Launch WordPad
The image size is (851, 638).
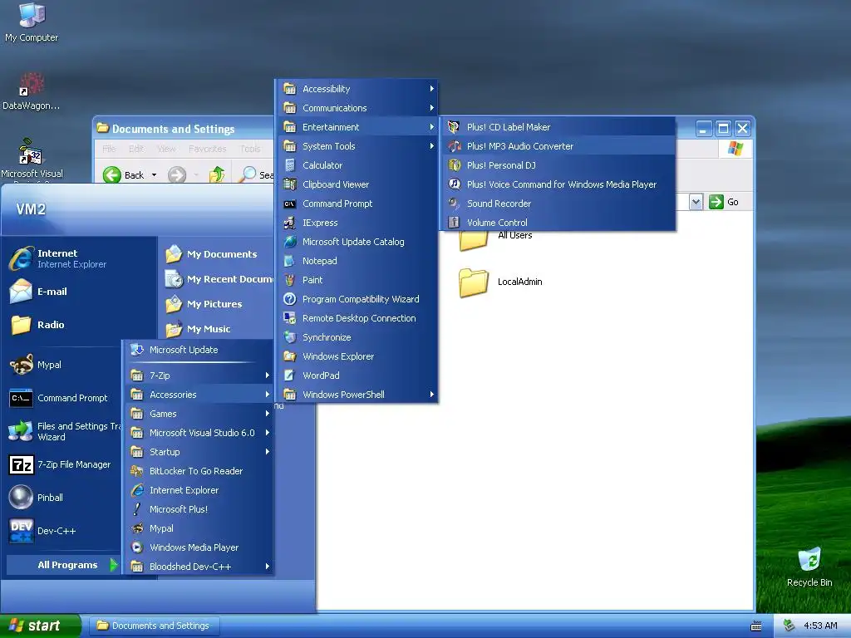click(357, 375)
